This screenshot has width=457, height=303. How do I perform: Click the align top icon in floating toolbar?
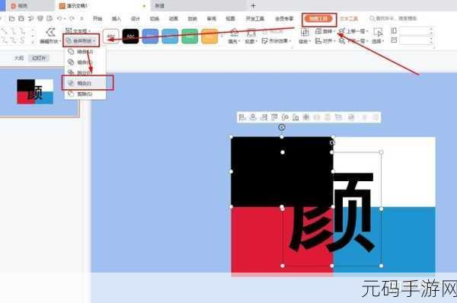click(x=274, y=117)
